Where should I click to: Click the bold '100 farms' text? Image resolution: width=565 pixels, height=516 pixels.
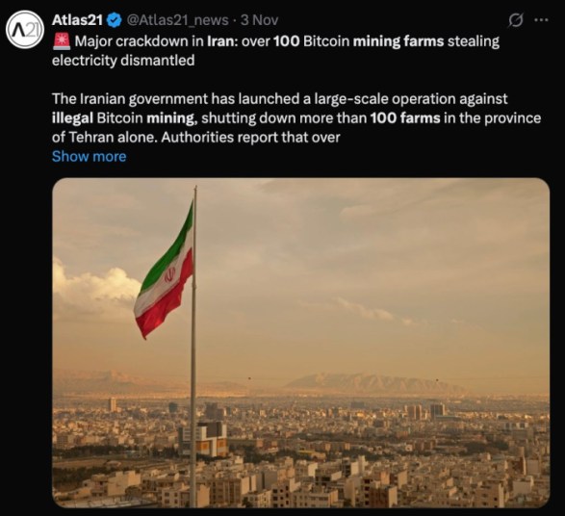point(405,118)
